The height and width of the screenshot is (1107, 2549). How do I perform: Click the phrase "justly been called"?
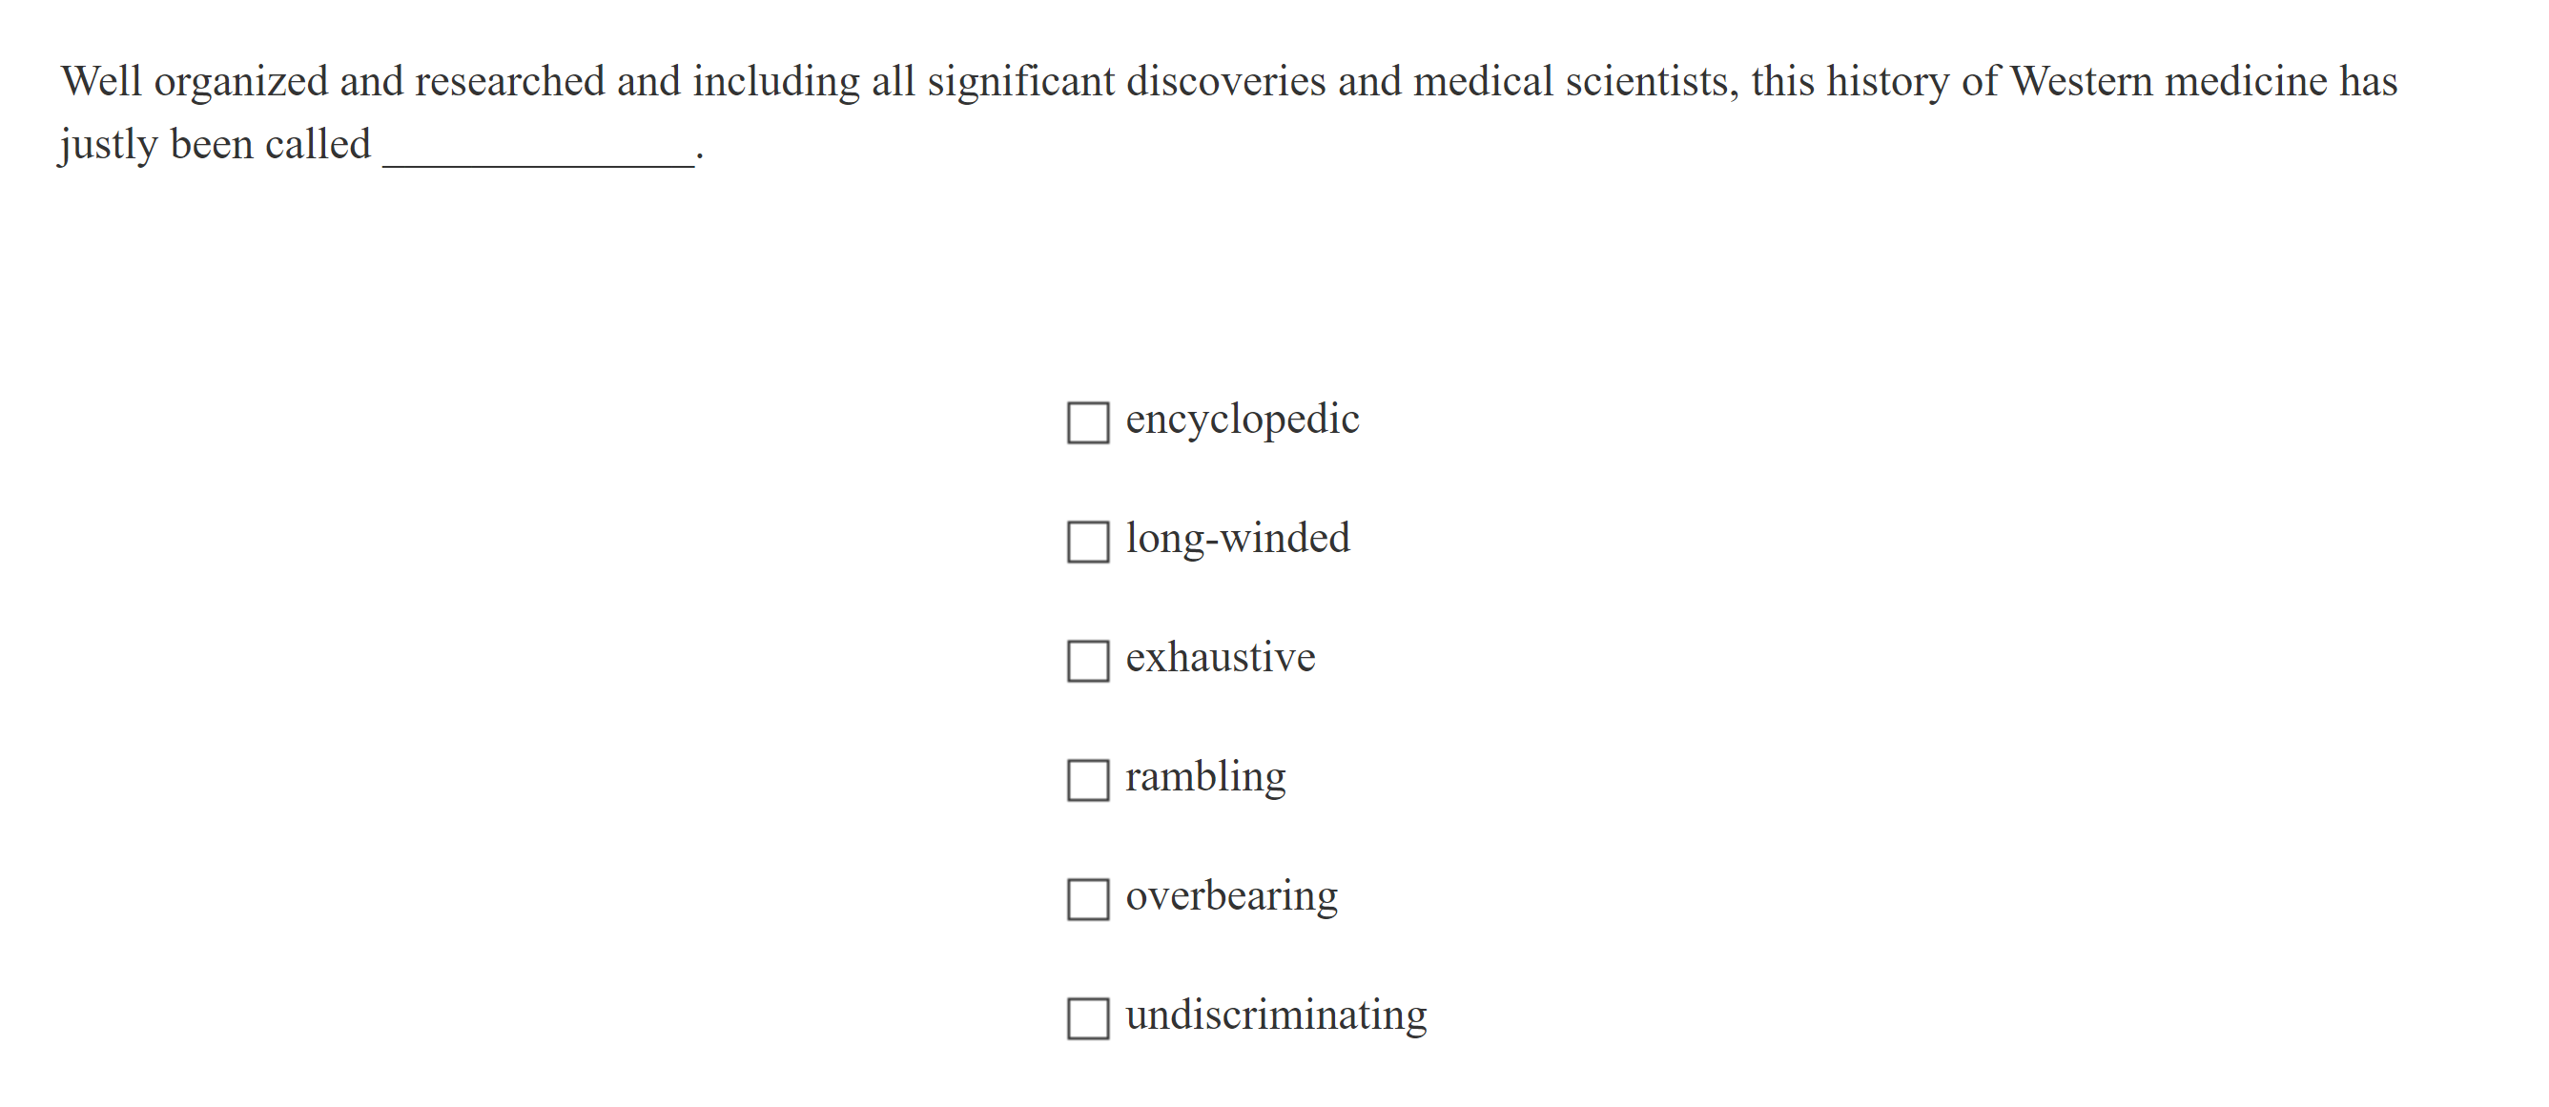point(213,143)
